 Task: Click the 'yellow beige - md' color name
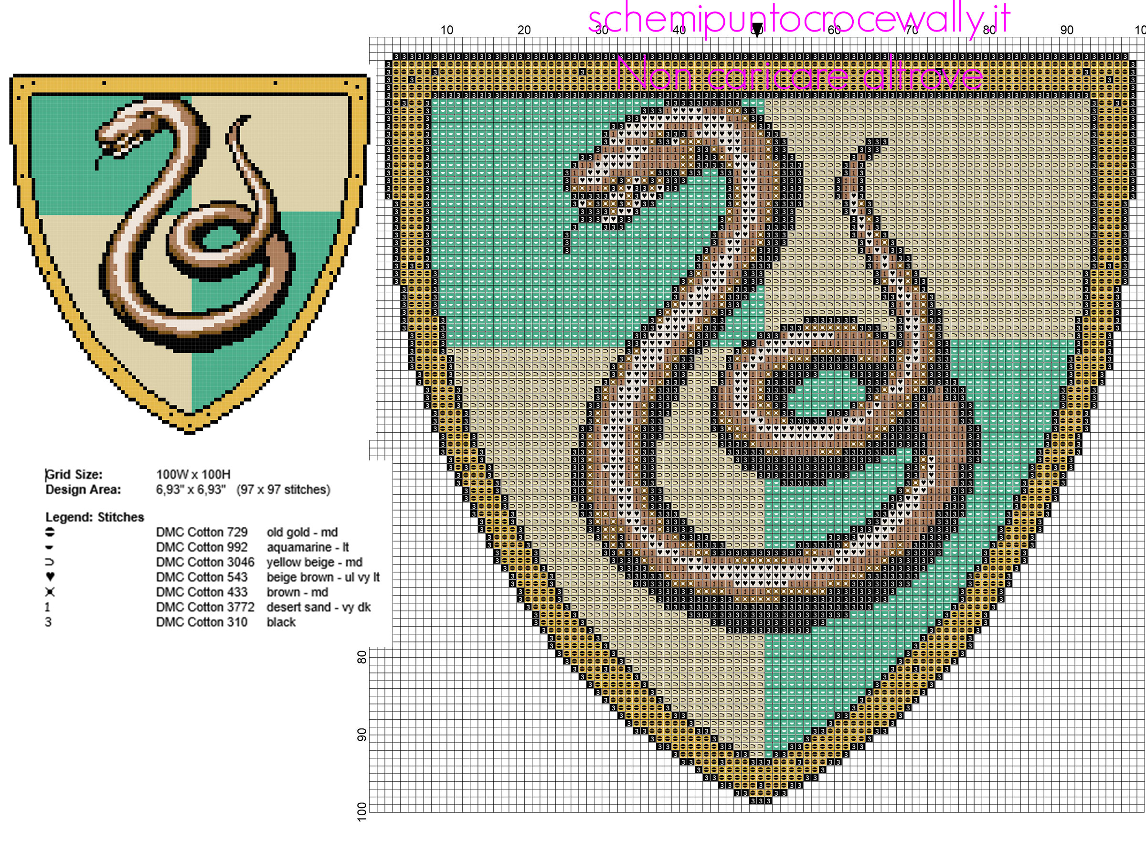(315, 562)
